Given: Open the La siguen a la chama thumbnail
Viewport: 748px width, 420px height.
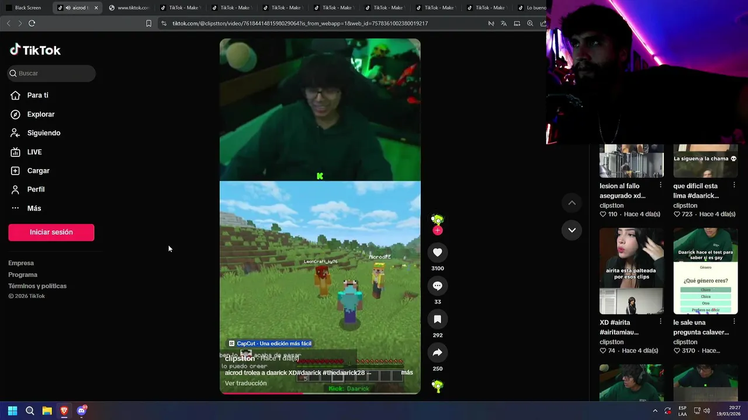Looking at the screenshot, I should [x=705, y=161].
